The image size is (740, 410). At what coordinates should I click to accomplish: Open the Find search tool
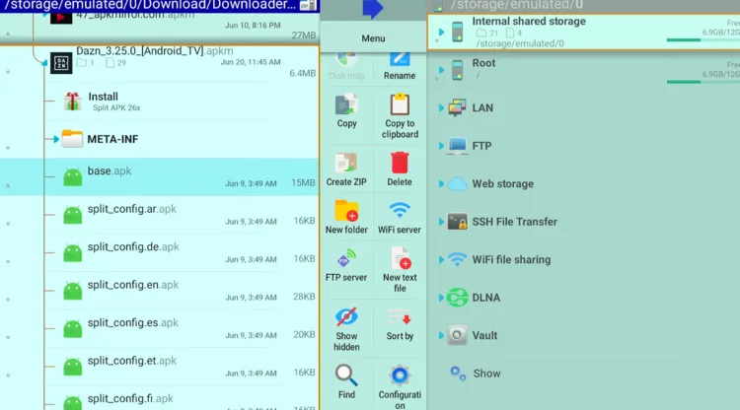346,382
